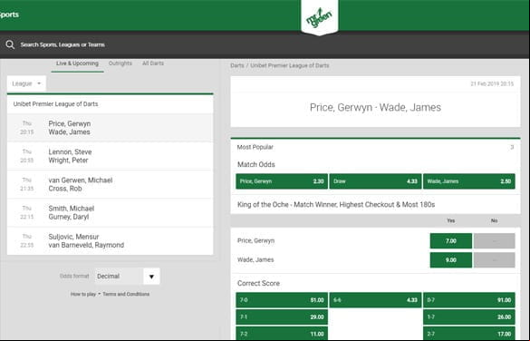
Task: Pick correct score 7-1 at 29.00
Action: [x=282, y=317]
